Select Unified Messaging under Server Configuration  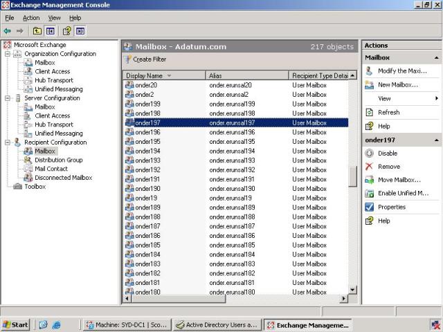tap(59, 133)
